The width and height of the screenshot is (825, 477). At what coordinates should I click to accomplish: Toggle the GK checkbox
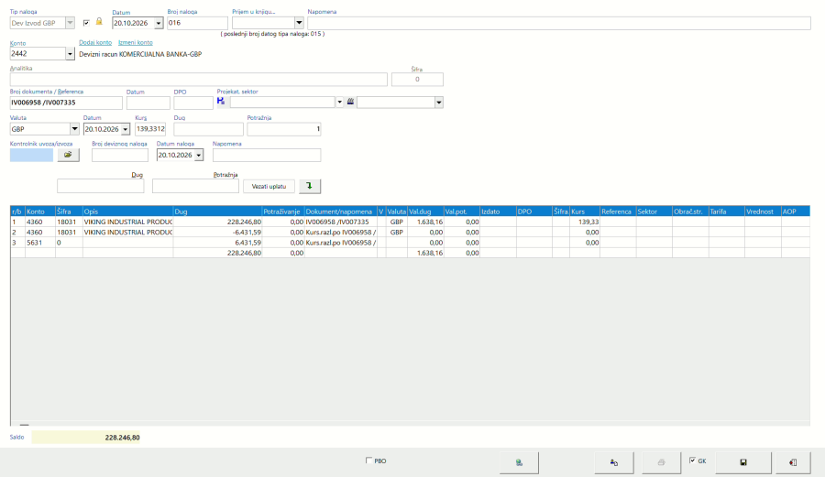[x=692, y=461]
